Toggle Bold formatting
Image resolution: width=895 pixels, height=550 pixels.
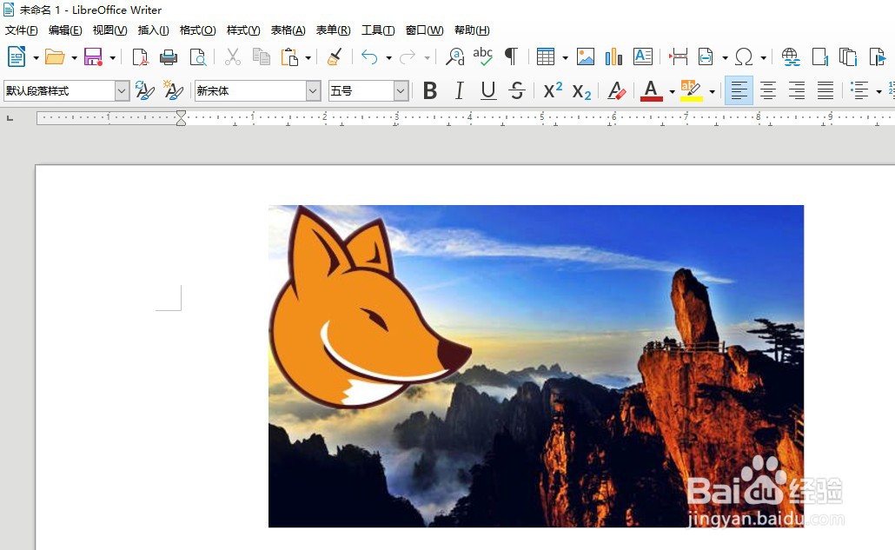point(430,90)
